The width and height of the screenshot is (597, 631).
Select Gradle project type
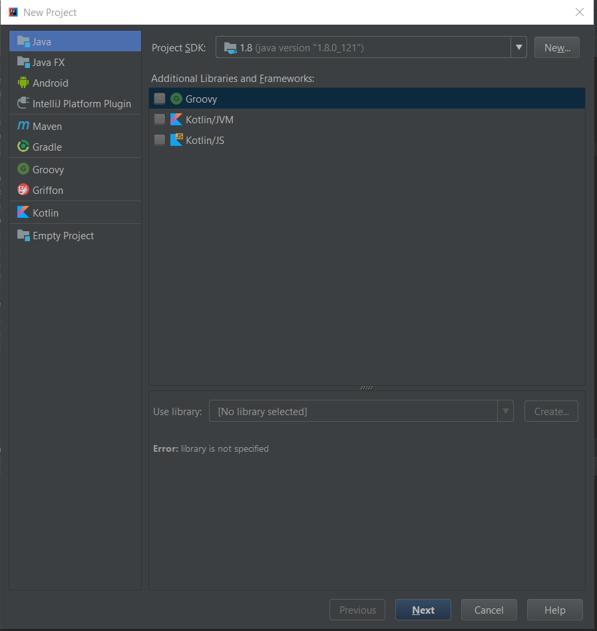tap(75, 147)
